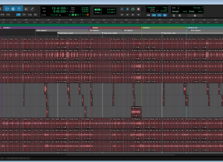Toggle Loop Playback button
223x162 pixels.
133,9
